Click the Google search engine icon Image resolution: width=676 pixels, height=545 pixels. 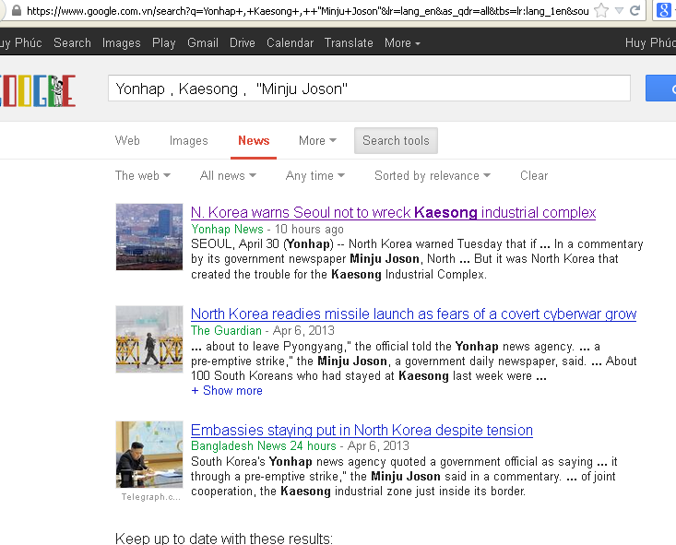663,10
